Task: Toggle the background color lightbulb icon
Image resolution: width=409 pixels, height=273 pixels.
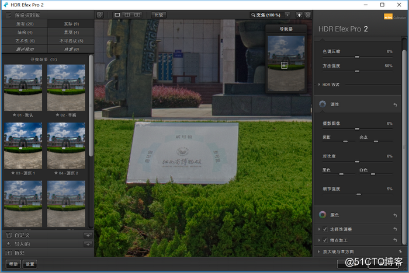Action: (x=299, y=15)
